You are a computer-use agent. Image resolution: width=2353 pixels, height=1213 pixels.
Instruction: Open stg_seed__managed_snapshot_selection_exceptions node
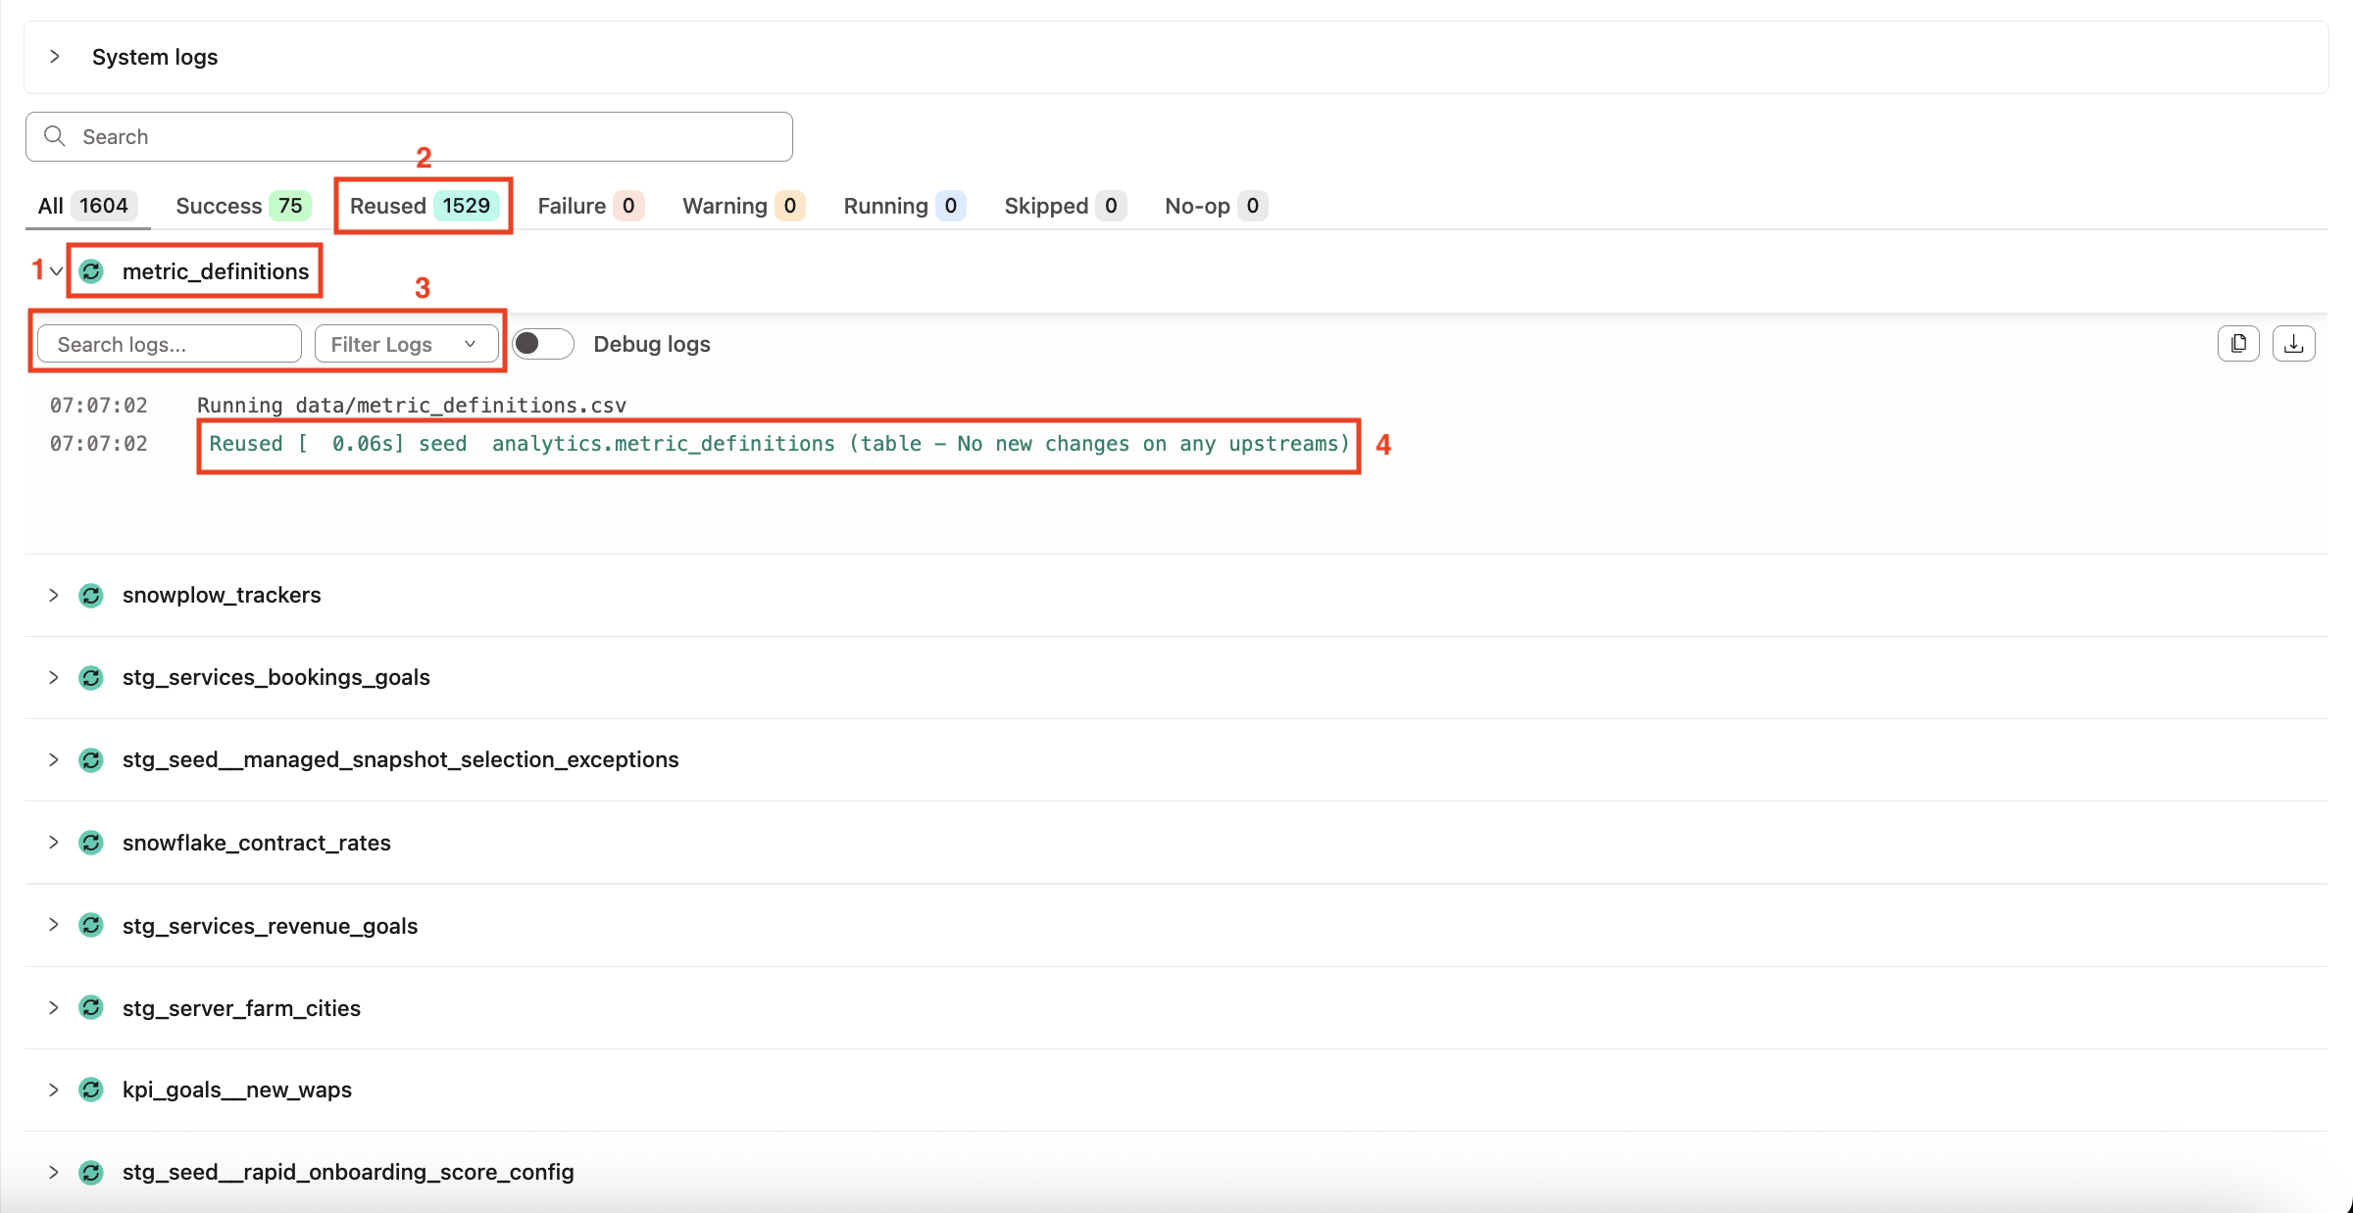[x=54, y=760]
